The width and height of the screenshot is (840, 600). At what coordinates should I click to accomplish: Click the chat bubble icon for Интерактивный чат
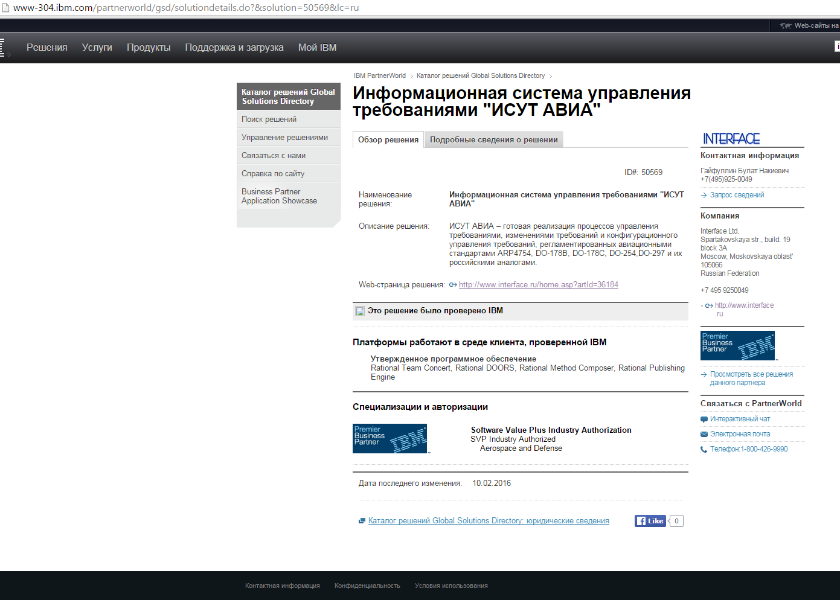(x=704, y=419)
